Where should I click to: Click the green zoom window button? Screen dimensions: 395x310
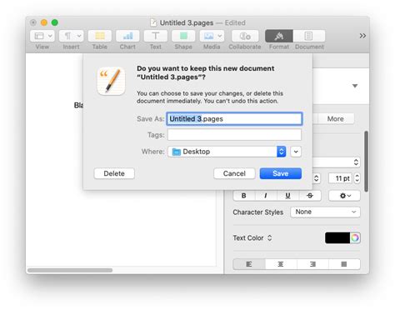coord(55,22)
